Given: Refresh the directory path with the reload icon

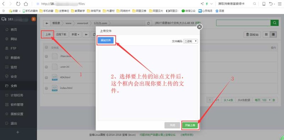Looking at the screenshot, I should click(x=148, y=23).
